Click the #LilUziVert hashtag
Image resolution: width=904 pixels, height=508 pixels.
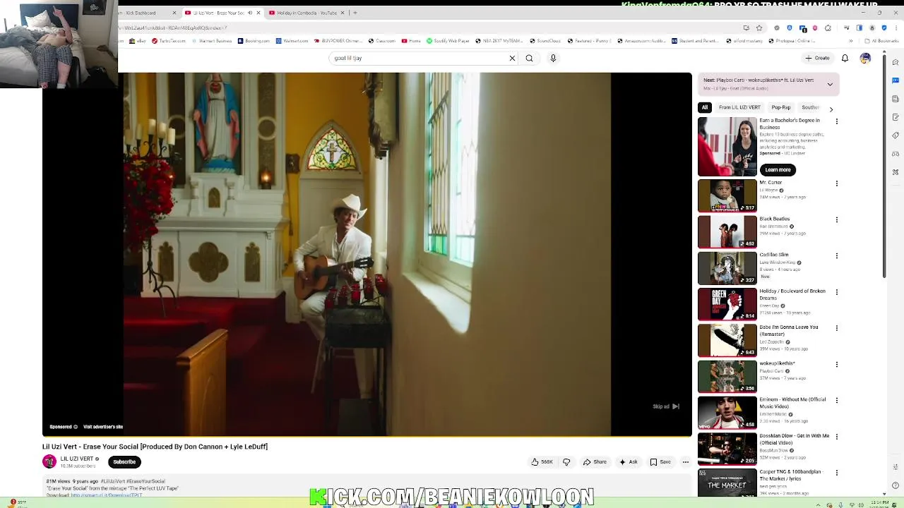pos(113,481)
